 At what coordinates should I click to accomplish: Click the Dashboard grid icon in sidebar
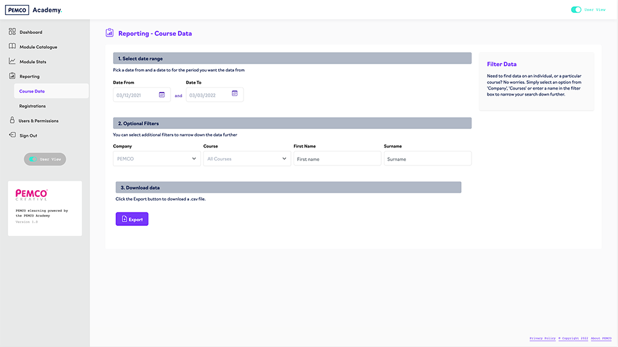point(12,31)
